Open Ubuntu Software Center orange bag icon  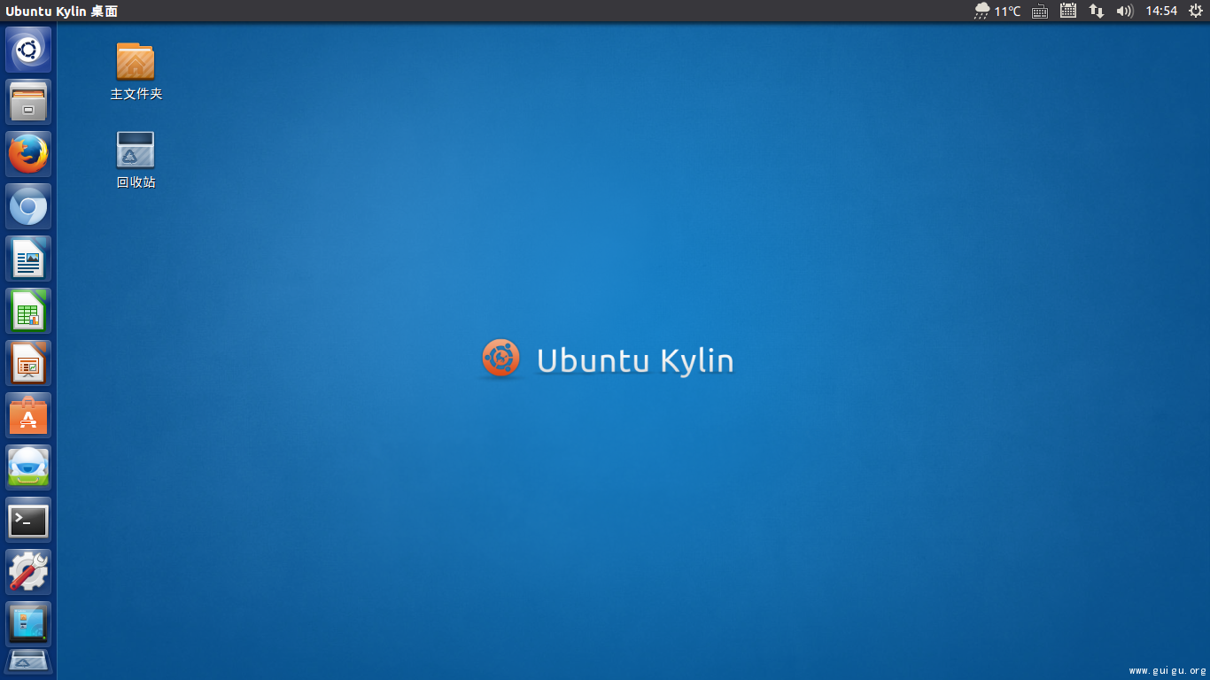(x=28, y=415)
